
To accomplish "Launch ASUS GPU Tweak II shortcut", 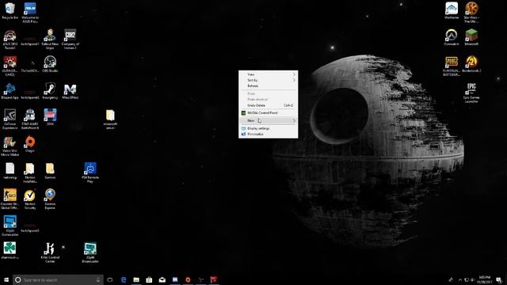I will click(10, 39).
